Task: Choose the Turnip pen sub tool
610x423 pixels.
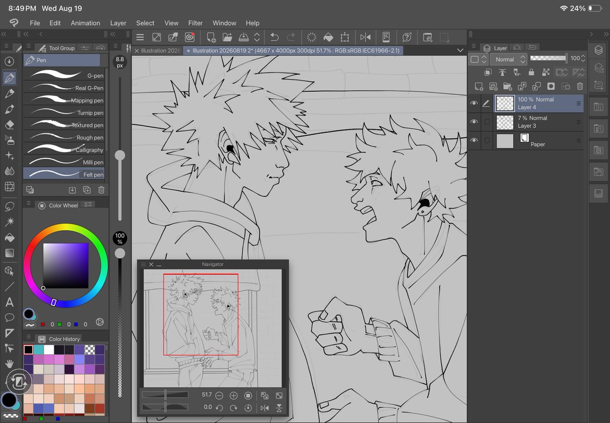Action: (64, 112)
